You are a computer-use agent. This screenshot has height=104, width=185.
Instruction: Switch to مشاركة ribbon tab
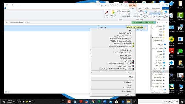(147, 8)
